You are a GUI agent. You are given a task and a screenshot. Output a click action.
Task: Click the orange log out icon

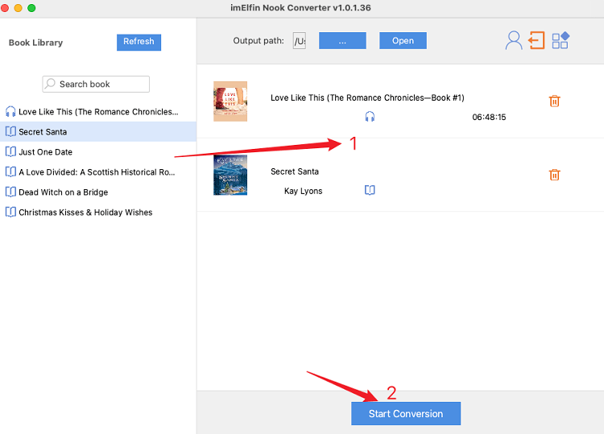coord(536,40)
